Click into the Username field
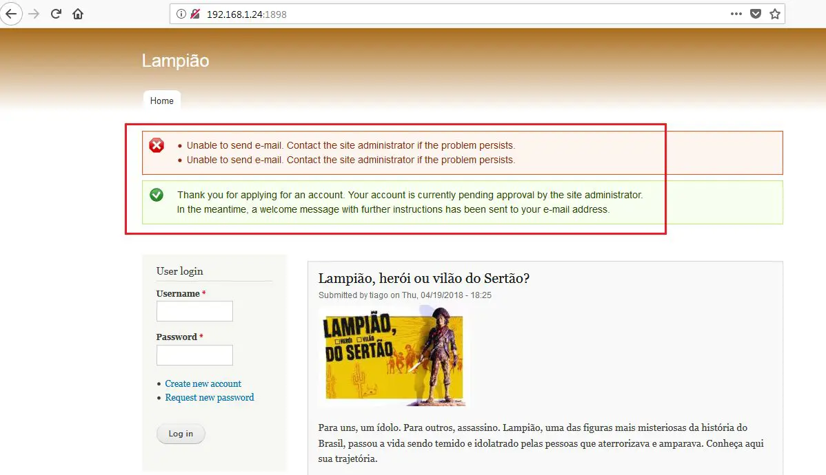This screenshot has width=826, height=475. [x=194, y=311]
